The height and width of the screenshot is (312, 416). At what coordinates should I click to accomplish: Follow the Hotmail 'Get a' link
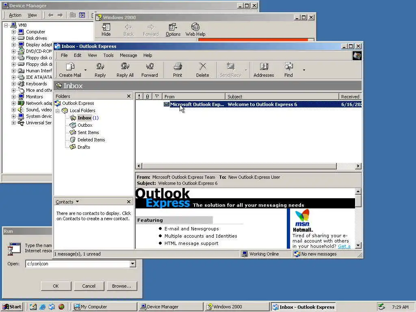coord(344,246)
